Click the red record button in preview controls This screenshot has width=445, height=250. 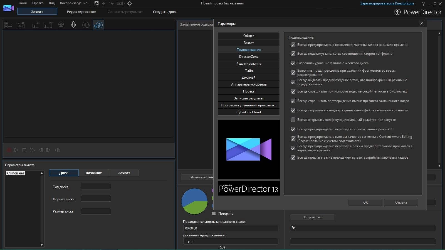coord(9,150)
